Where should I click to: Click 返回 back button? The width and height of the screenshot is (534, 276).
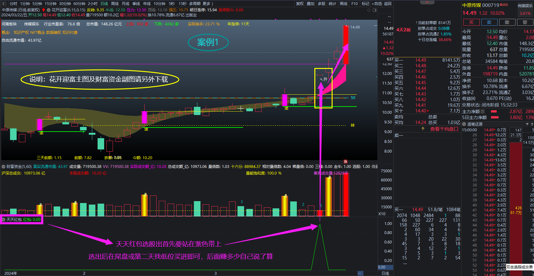tap(388, 3)
